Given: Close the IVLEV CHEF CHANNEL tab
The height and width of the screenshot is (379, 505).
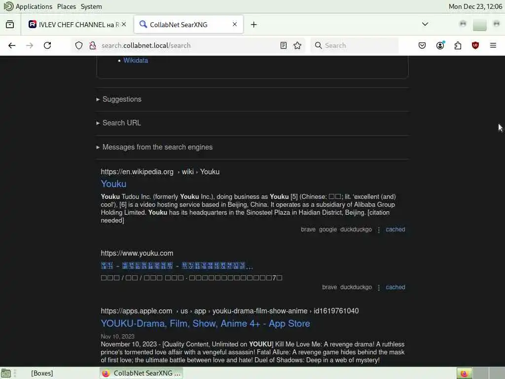Looking at the screenshot, I should 124,25.
